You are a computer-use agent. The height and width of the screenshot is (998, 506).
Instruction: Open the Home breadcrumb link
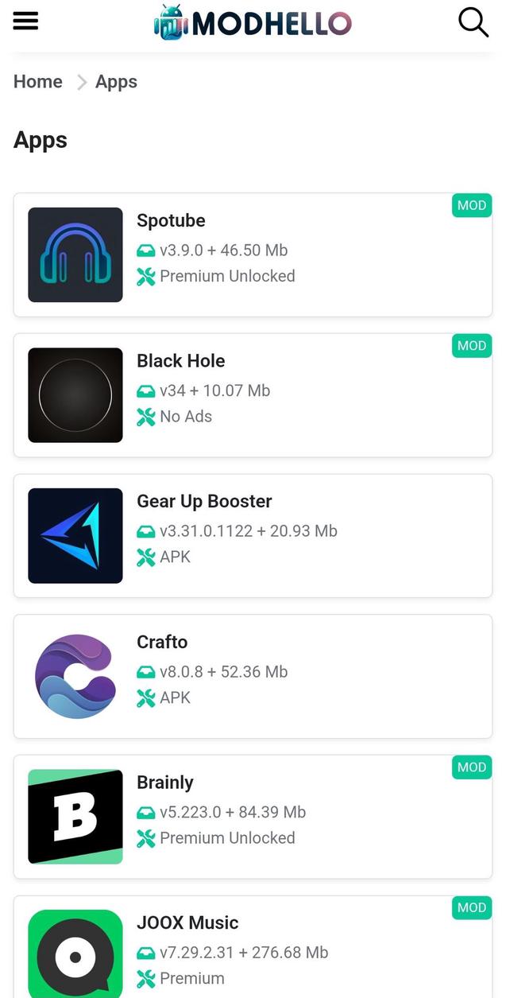37,82
